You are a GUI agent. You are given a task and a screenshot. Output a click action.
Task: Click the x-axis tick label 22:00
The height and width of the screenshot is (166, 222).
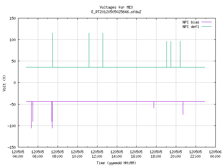[195, 156]
